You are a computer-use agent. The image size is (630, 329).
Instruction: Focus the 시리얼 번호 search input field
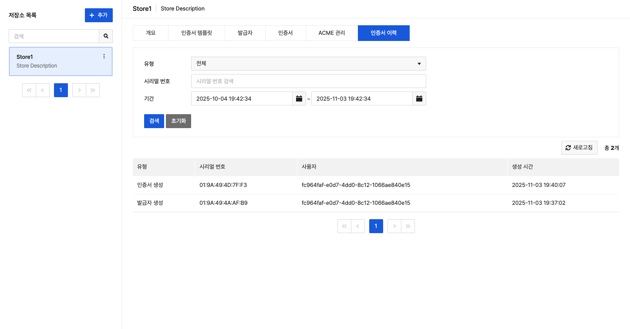point(308,81)
